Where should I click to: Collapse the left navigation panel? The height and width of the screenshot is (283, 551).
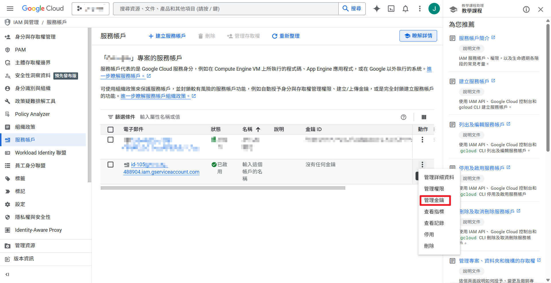pyautogui.click(x=7, y=274)
